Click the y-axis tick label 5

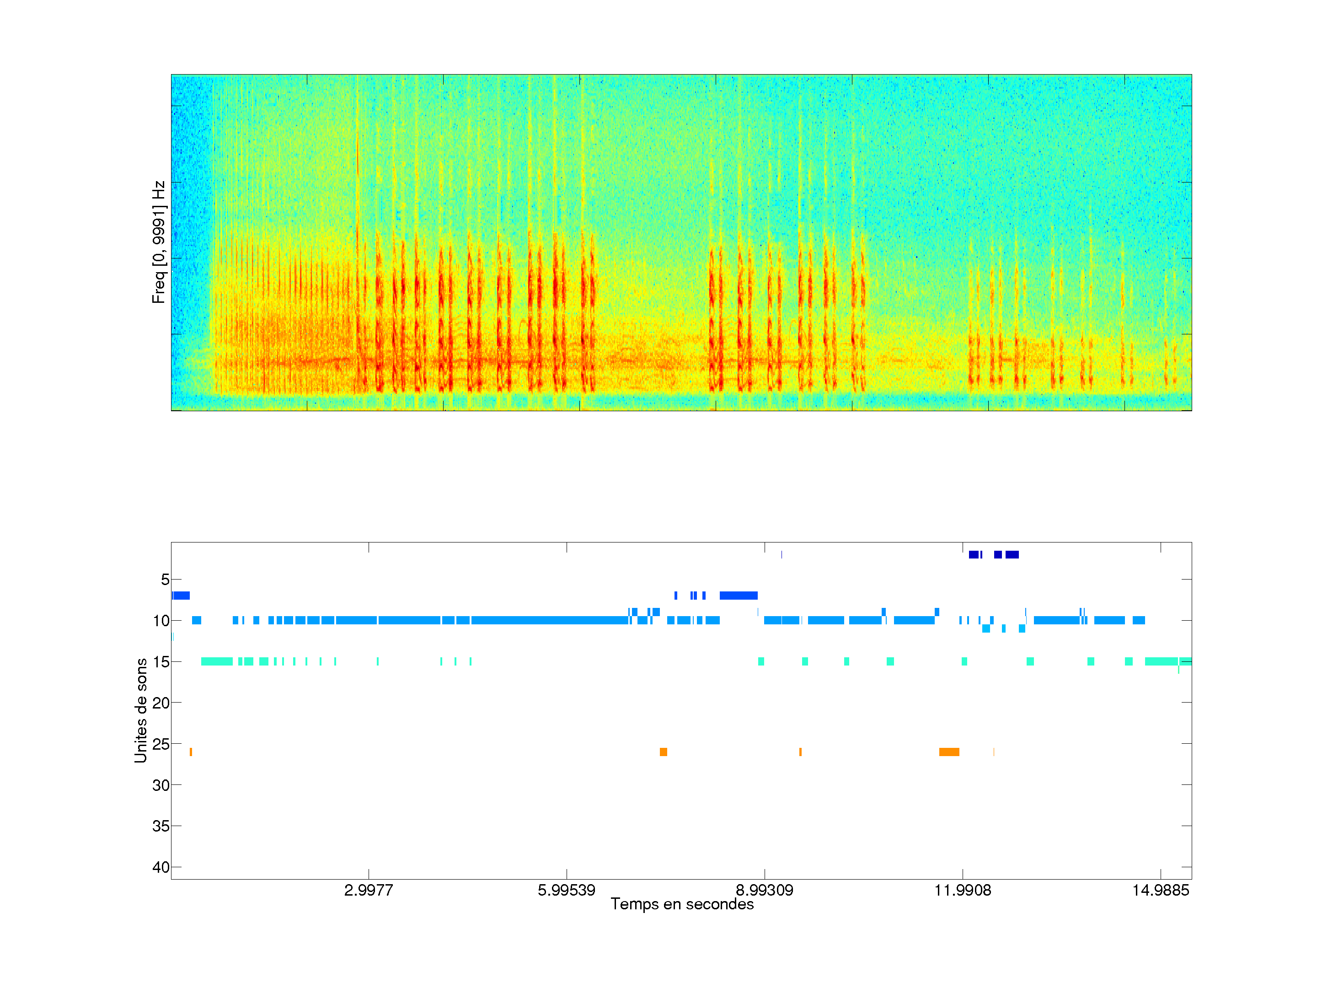[165, 580]
